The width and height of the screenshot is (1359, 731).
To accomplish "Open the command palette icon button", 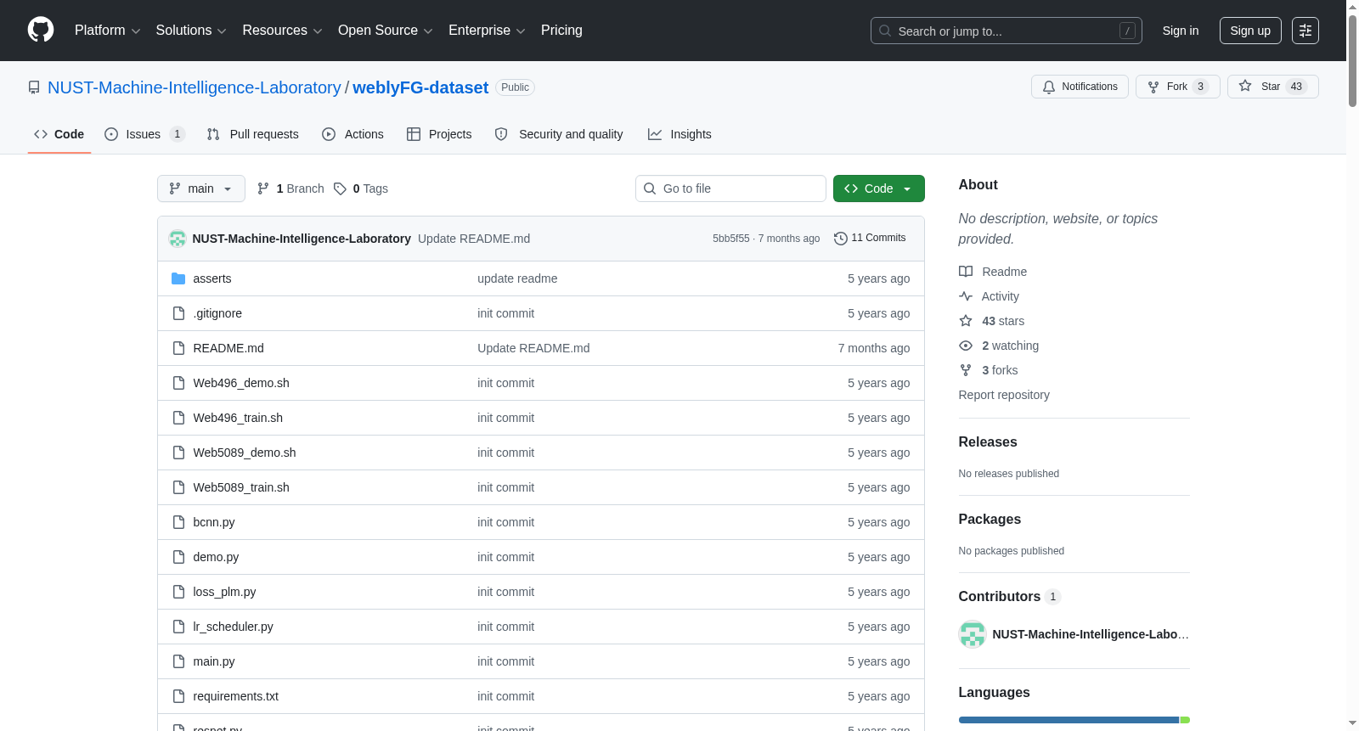I will [1305, 31].
